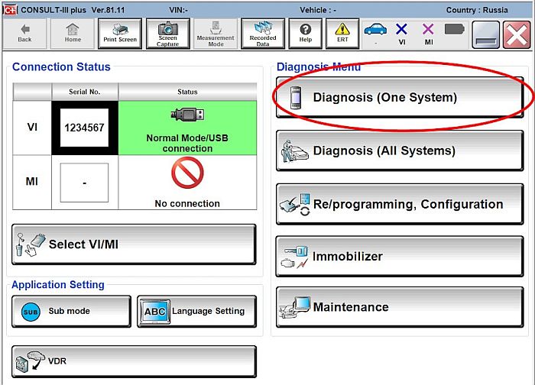
Task: Click the Immobilizer key icon
Action: 294,257
